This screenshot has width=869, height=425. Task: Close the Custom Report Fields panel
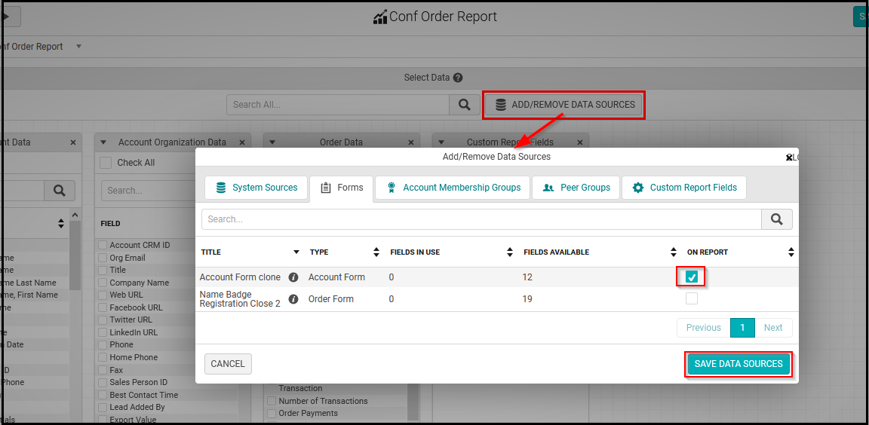pyautogui.click(x=579, y=142)
